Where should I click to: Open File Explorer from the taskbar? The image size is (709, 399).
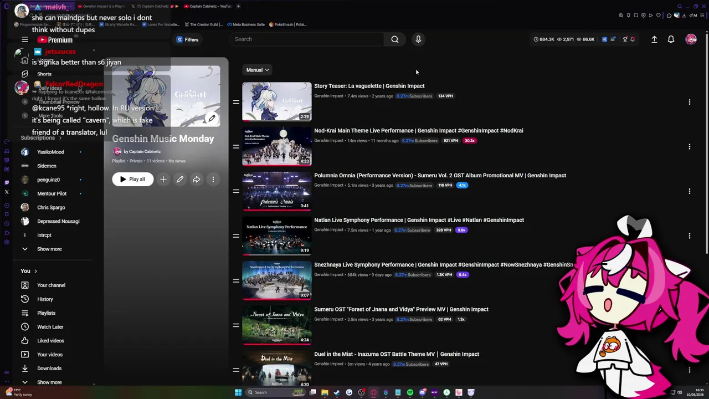tap(325, 392)
